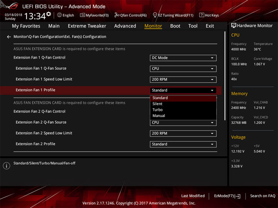Click the Standard/Silent/Turbo/Manual/Fan-off help text
Image resolution: width=278 pixels, height=208 pixels.
pyautogui.click(x=44, y=163)
